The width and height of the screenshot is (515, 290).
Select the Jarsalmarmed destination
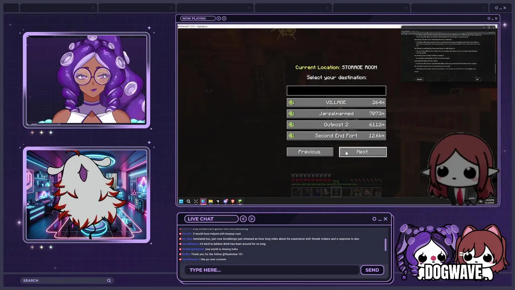click(336, 114)
